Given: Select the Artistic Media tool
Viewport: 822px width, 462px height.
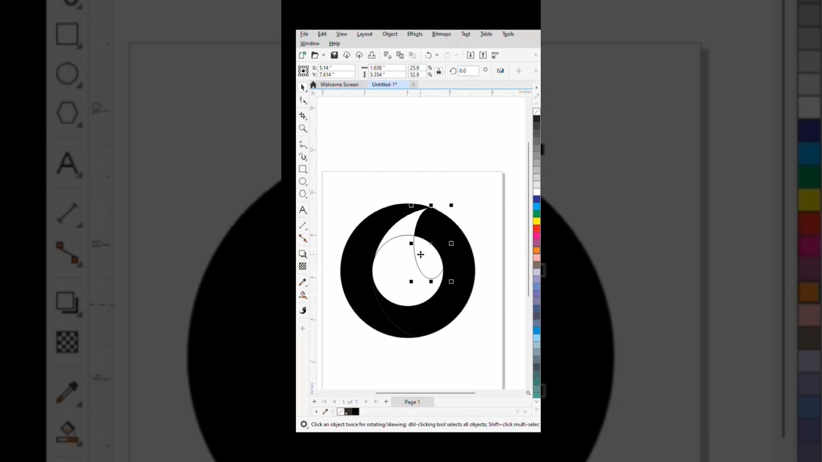Looking at the screenshot, I should coord(302,157).
